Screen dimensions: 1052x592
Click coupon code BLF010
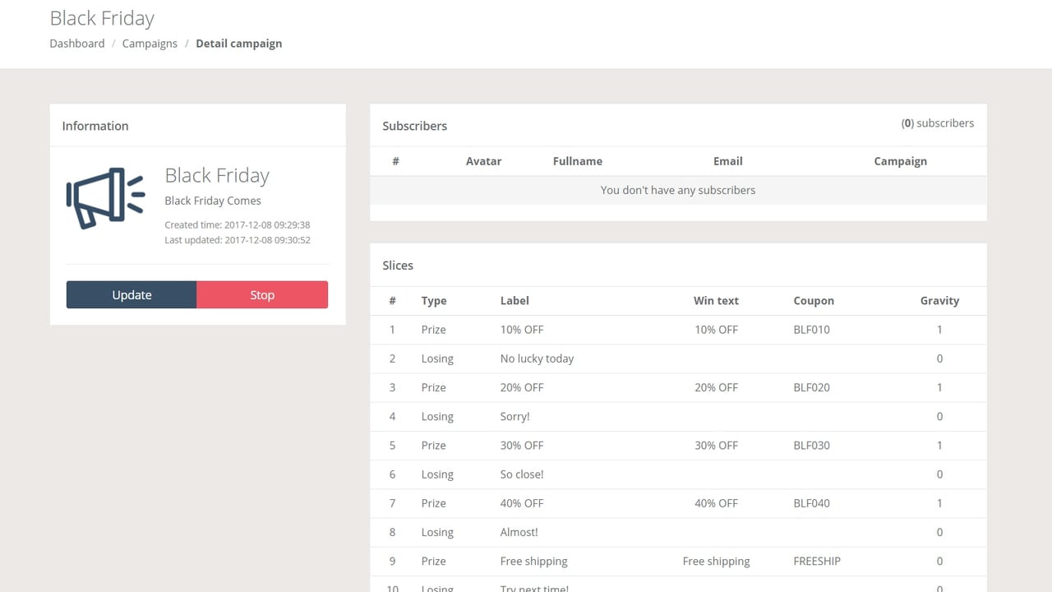point(812,330)
